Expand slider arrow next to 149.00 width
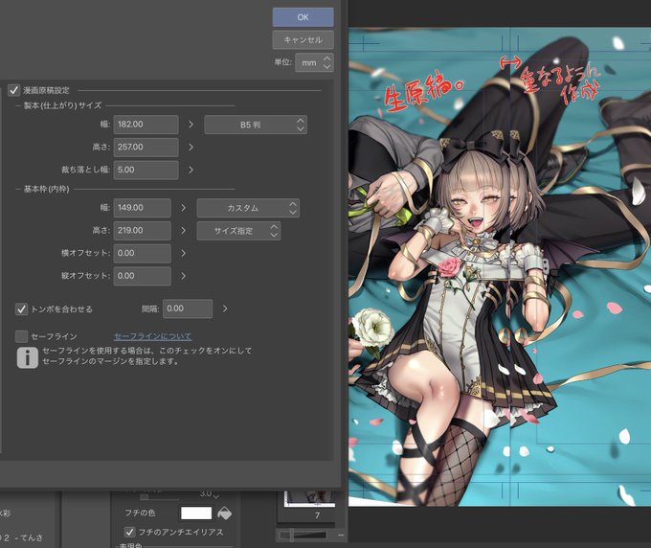651x548 pixels. (184, 208)
